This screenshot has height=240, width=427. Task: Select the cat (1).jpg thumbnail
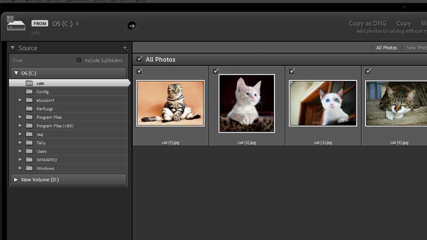170,103
